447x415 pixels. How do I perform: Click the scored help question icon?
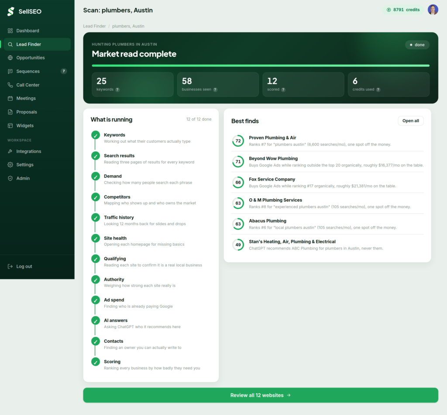coord(283,89)
